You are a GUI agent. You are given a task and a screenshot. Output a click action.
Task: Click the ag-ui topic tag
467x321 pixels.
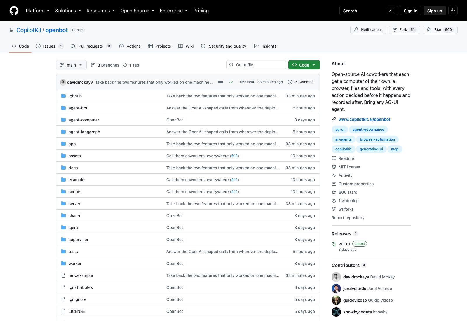pyautogui.click(x=340, y=130)
